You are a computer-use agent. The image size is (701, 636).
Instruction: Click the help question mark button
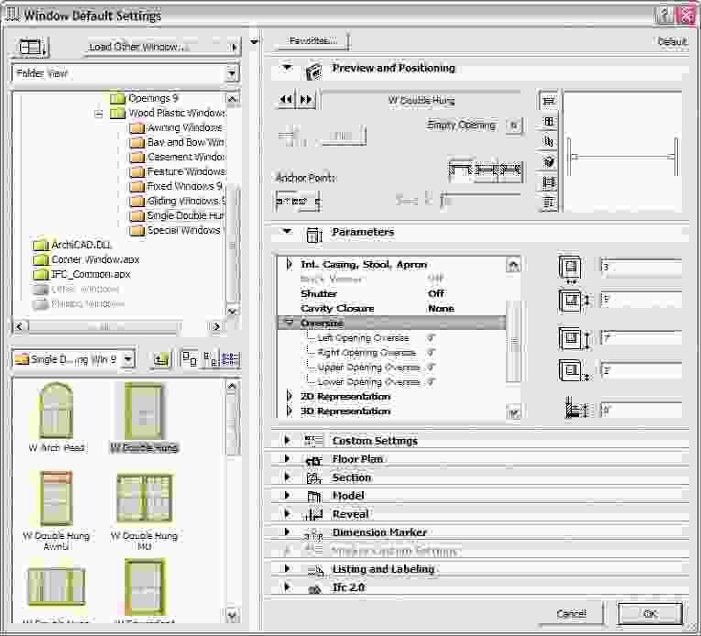tap(664, 16)
